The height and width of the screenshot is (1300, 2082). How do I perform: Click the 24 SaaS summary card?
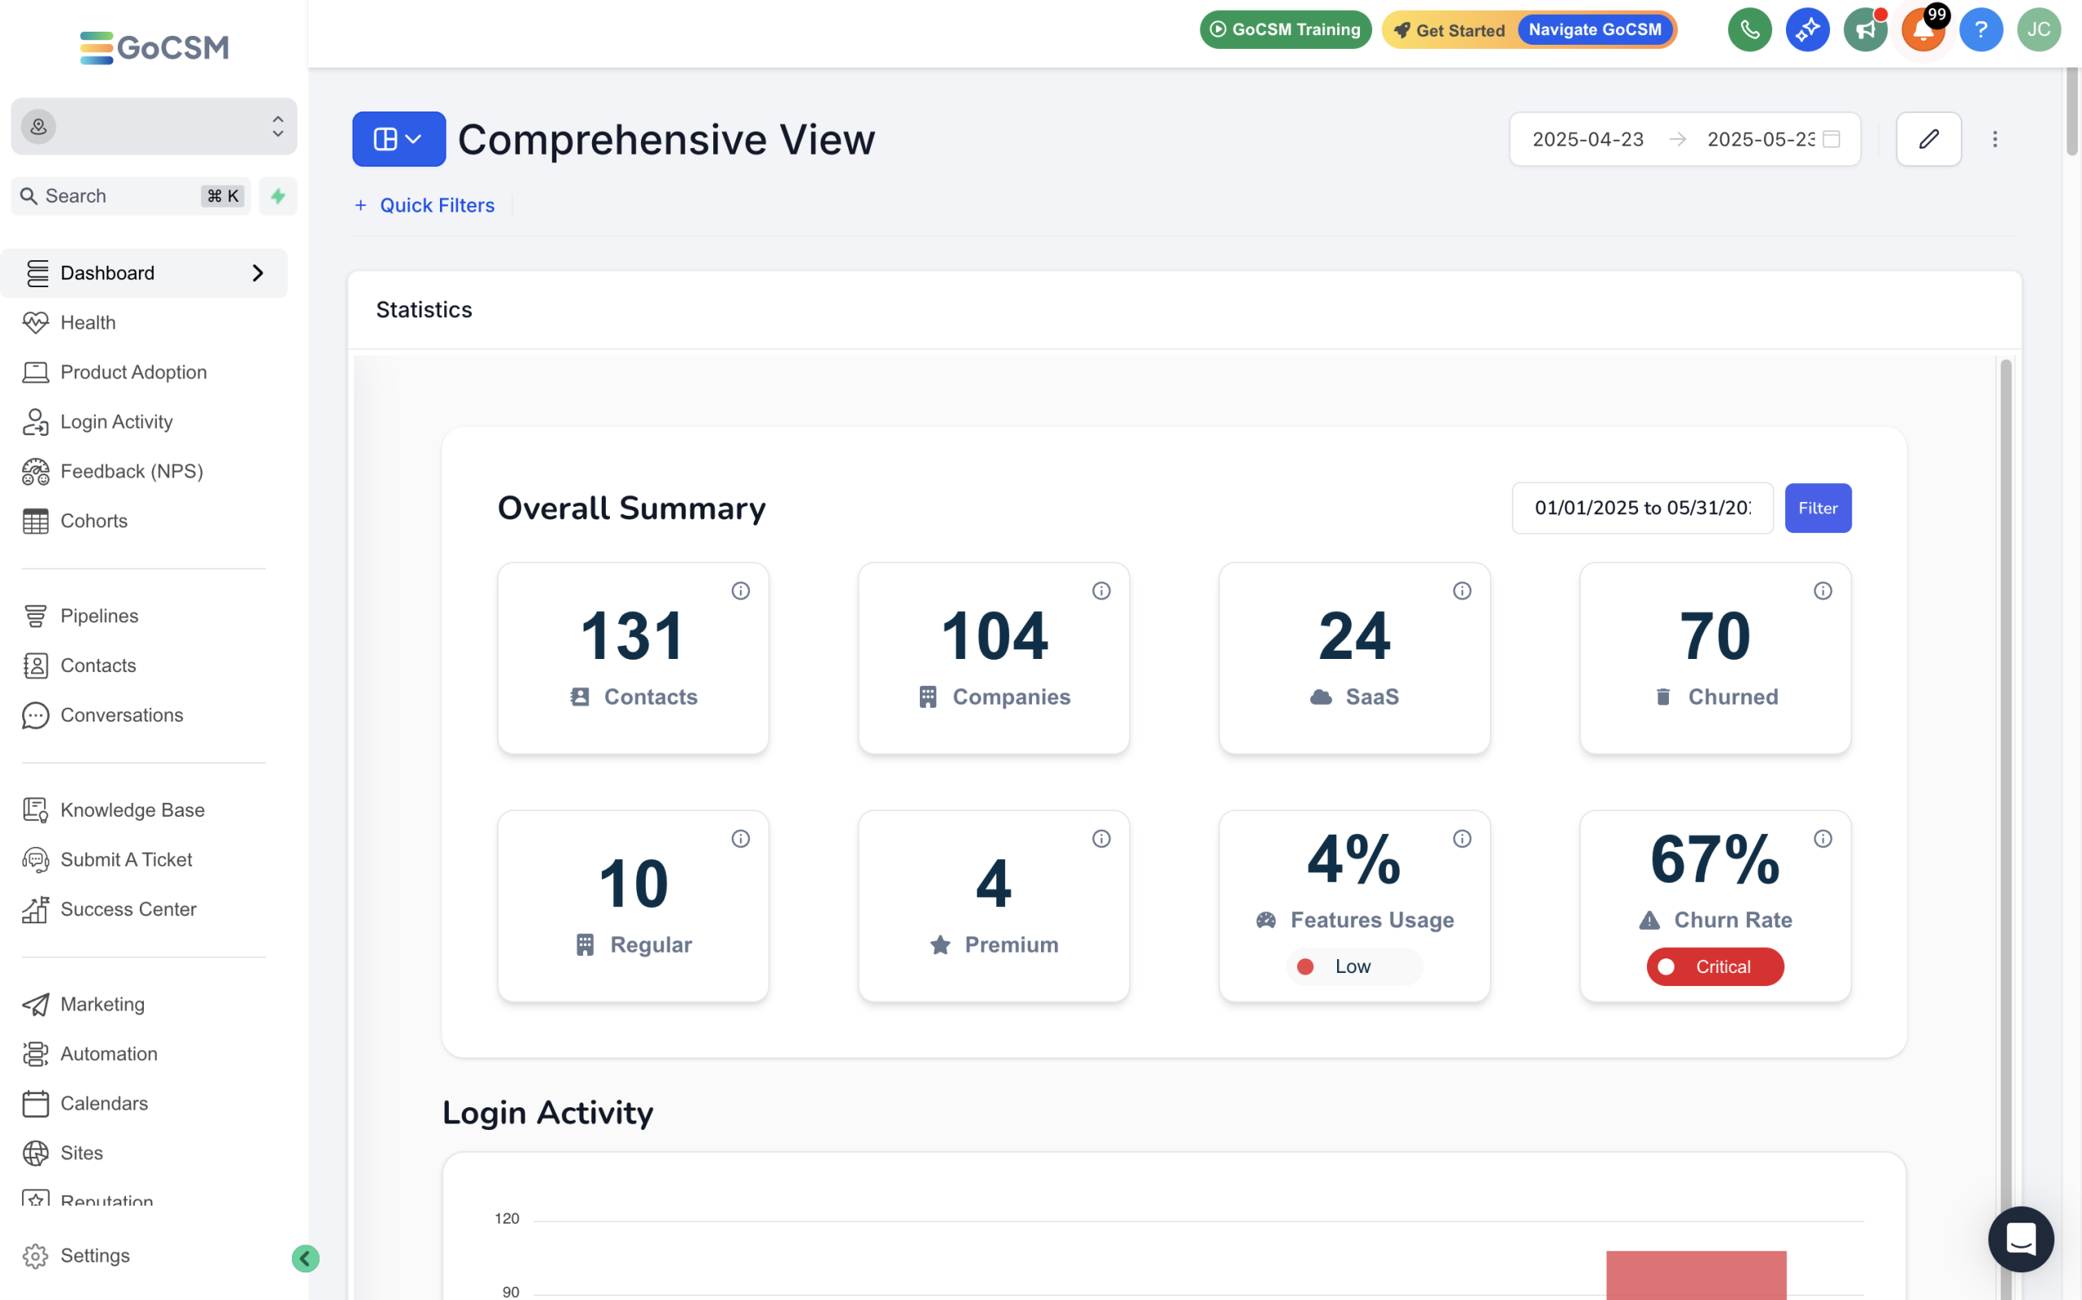coord(1354,659)
